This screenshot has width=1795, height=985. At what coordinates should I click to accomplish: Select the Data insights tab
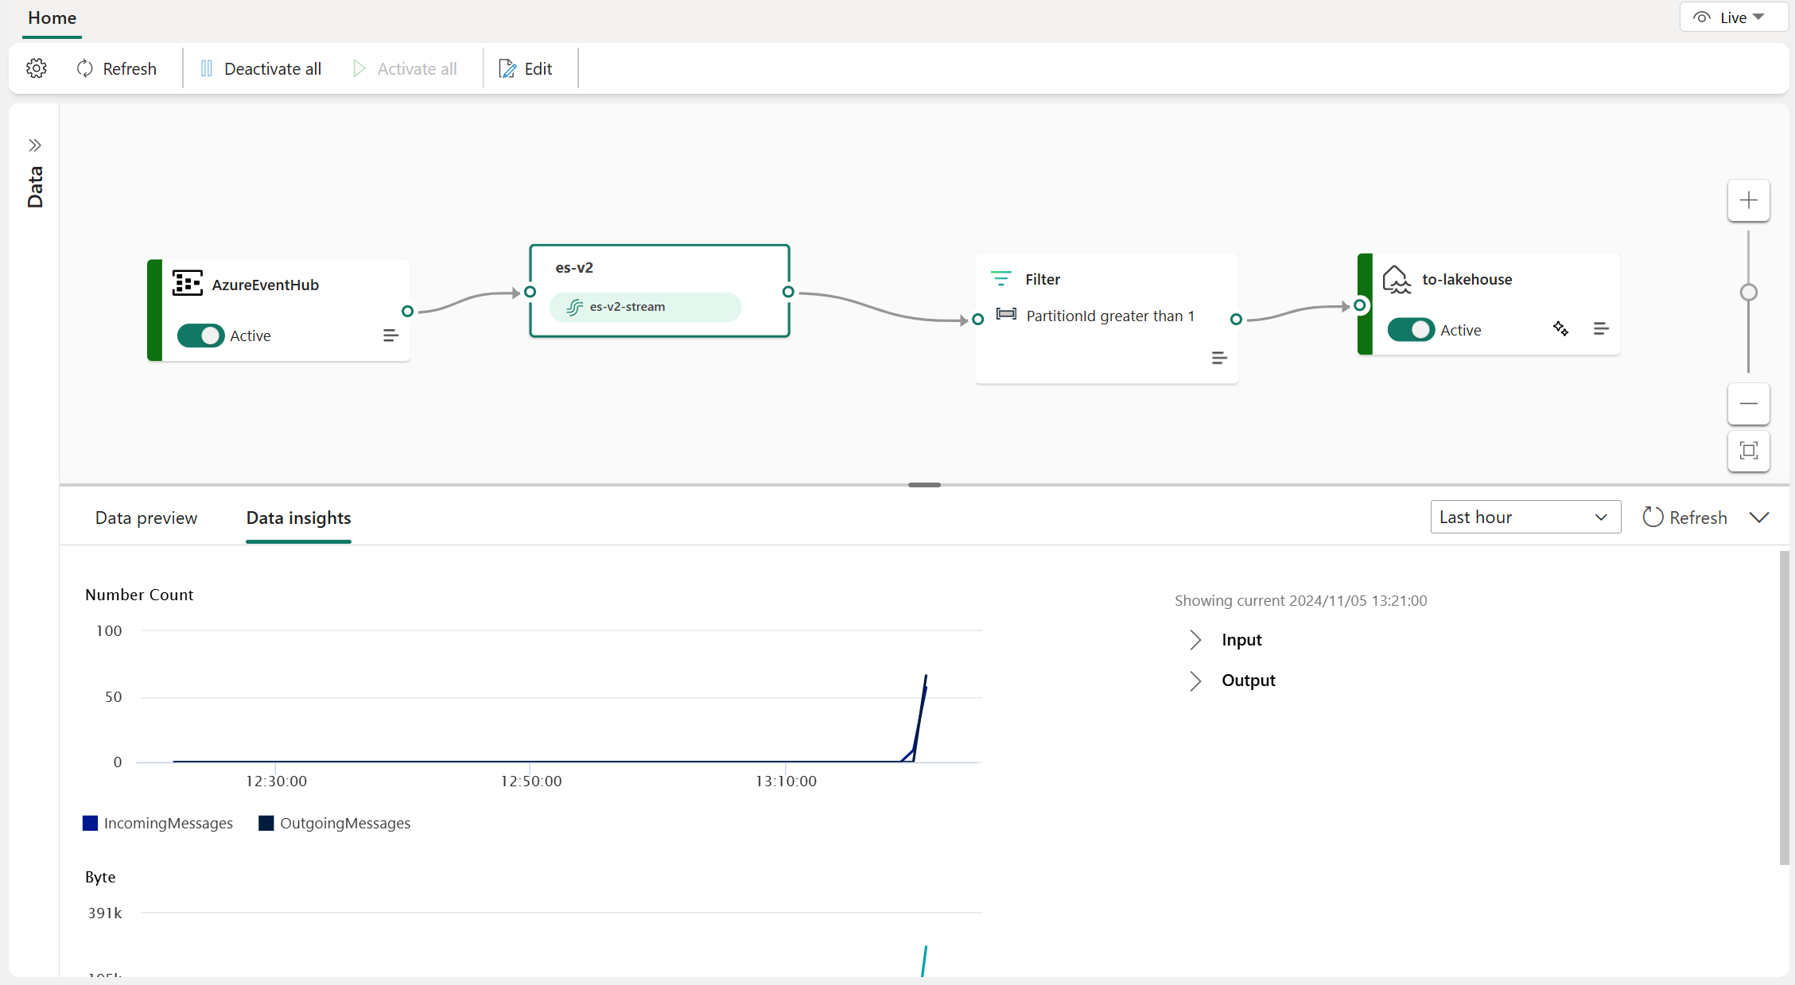click(298, 517)
